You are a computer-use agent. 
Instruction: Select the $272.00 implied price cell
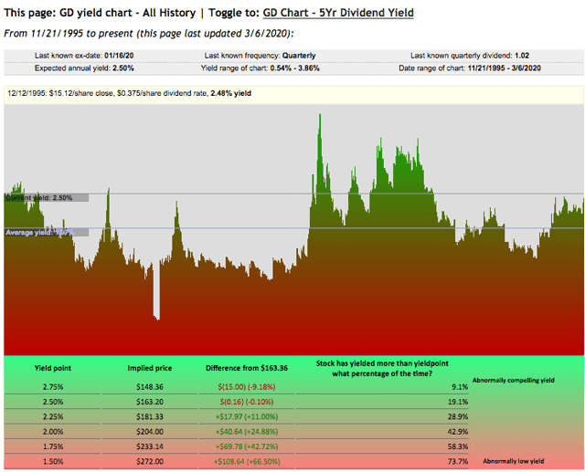pyautogui.click(x=150, y=461)
